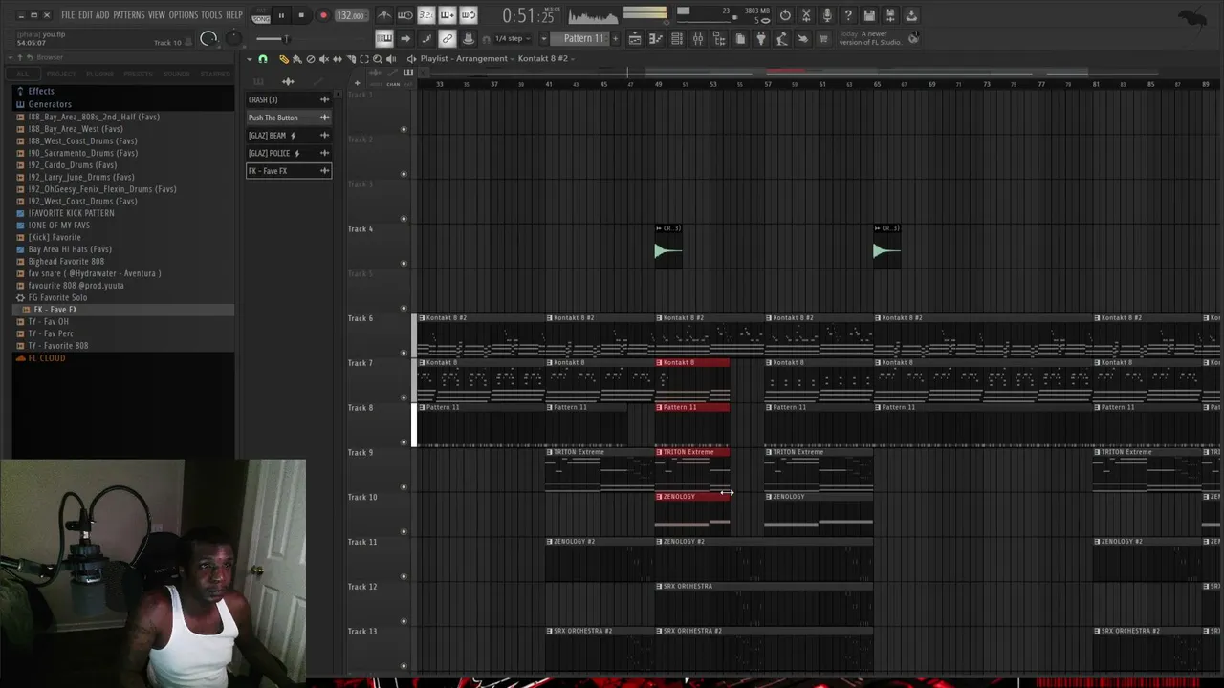This screenshot has height=688, width=1224.
Task: Adjust the master pitch knob
Action: pyautogui.click(x=232, y=39)
